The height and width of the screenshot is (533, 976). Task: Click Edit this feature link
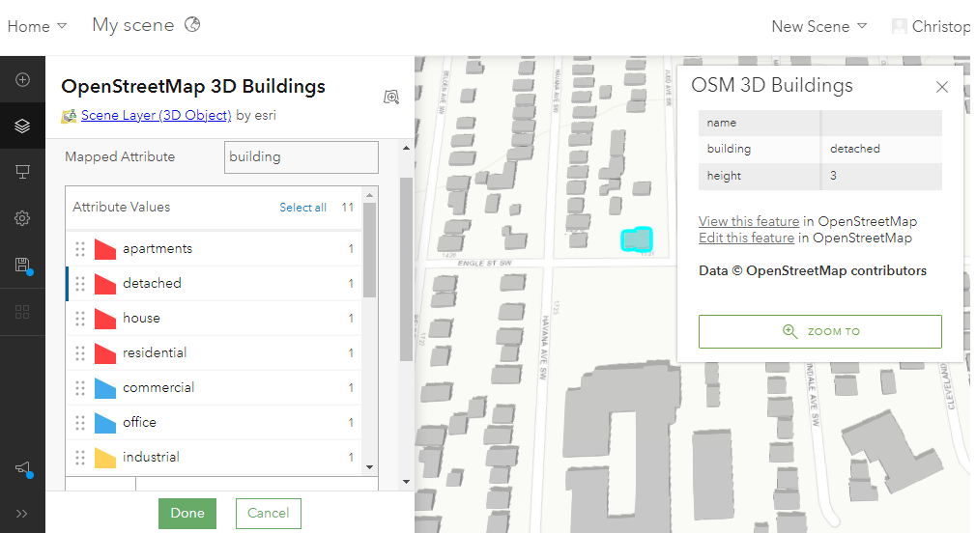coord(746,238)
